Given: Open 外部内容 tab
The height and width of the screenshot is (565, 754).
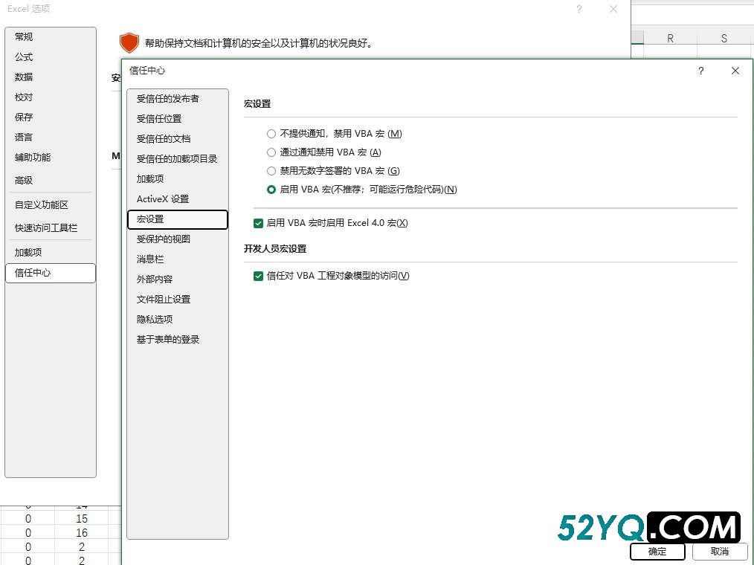Looking at the screenshot, I should [178, 280].
